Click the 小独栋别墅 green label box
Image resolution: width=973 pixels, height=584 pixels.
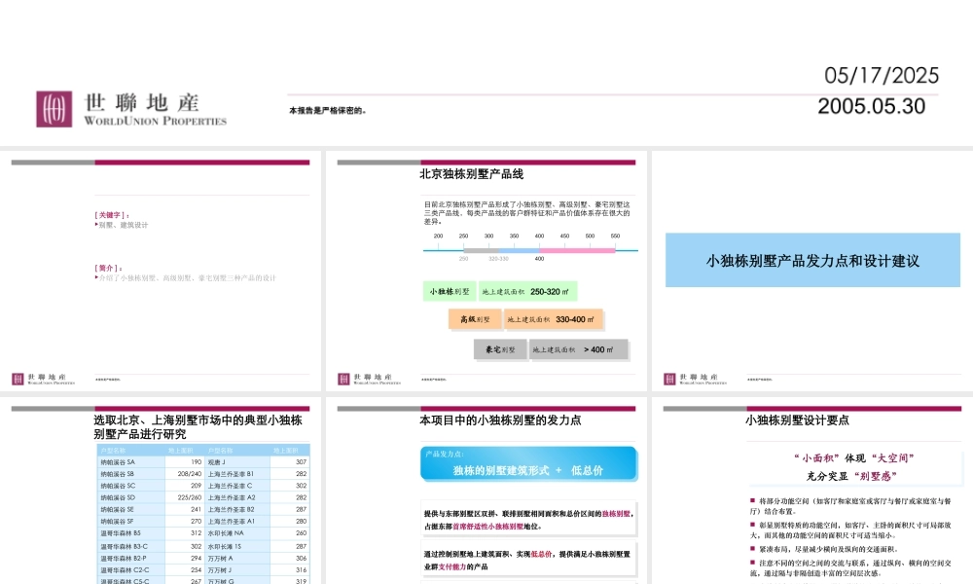point(450,292)
